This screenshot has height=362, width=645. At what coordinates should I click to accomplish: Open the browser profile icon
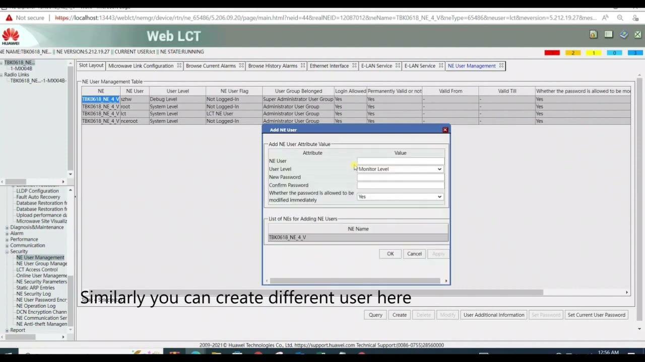(636, 18)
